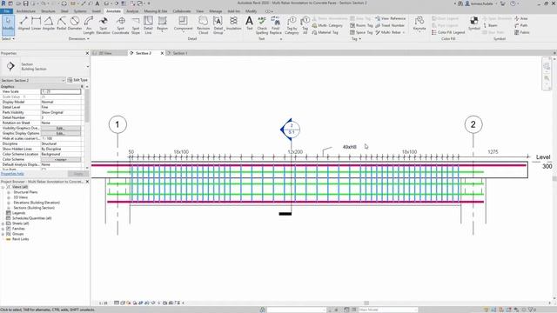Click the Color Scheme <none> button

(61, 160)
